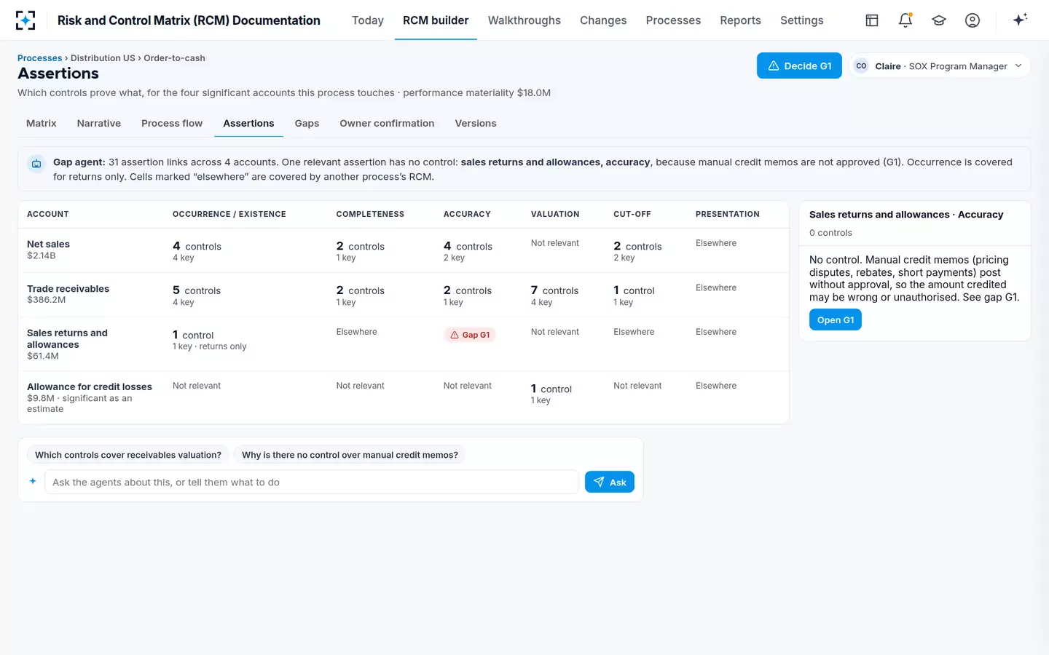Click the Decide G1 button
Viewport: 1049px width, 655px height.
799,65
